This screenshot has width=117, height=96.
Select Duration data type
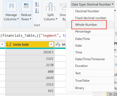(90, 66)
